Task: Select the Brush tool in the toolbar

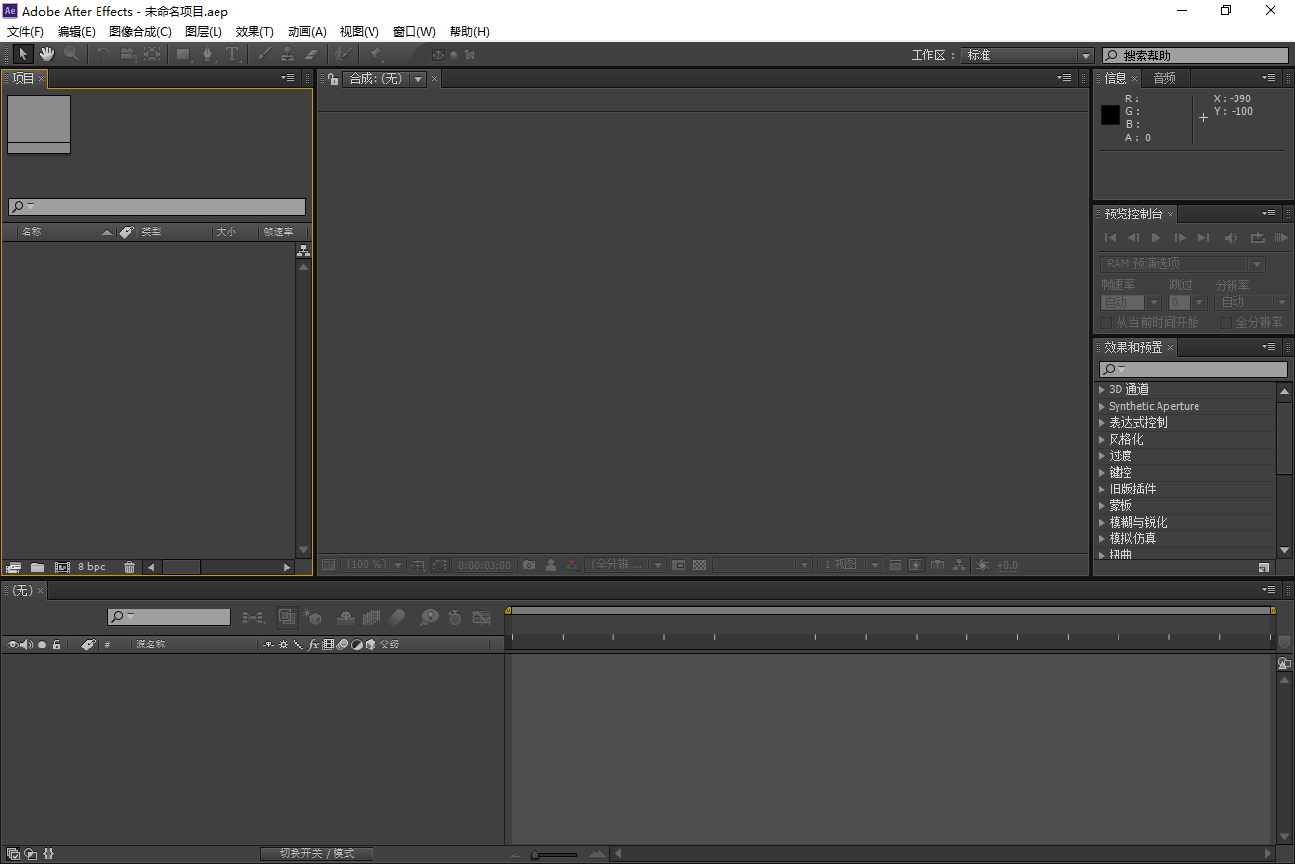Action: pyautogui.click(x=263, y=55)
